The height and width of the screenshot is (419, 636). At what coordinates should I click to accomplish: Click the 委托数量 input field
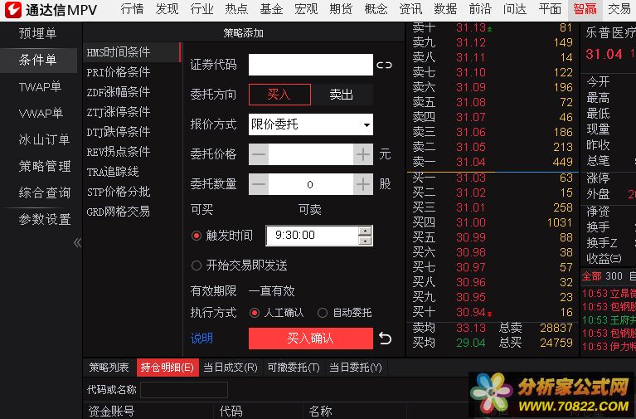click(311, 184)
